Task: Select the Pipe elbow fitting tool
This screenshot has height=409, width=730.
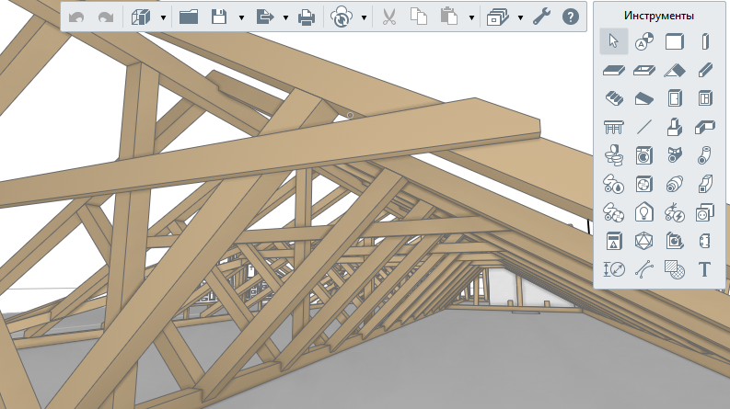Action: tap(705, 155)
